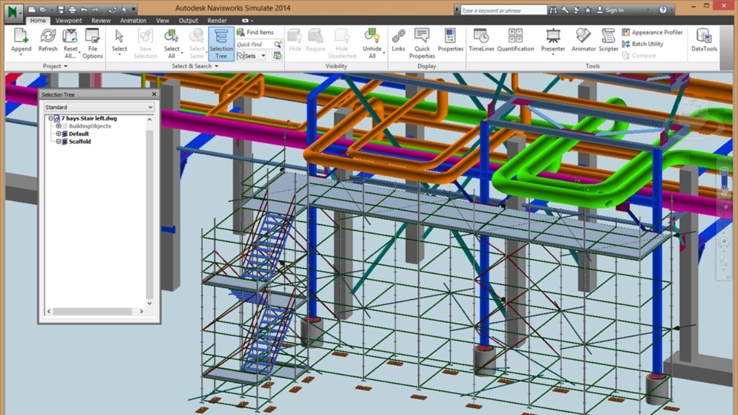This screenshot has height=415, width=738.
Task: Open the Animation ribbon tab
Action: pyautogui.click(x=133, y=21)
